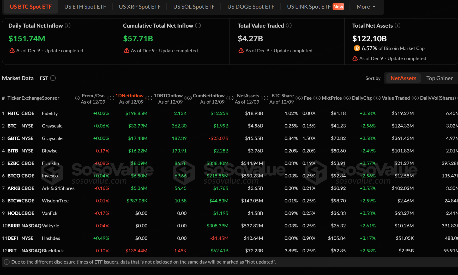Screen dimensions: 458x275
Task: Toggle sort arrows on 1DNetInflow column
Action: pos(146,98)
